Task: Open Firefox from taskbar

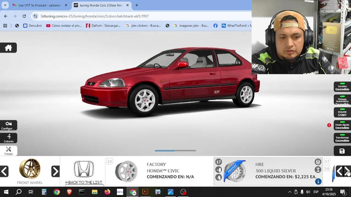Action: click(107, 192)
